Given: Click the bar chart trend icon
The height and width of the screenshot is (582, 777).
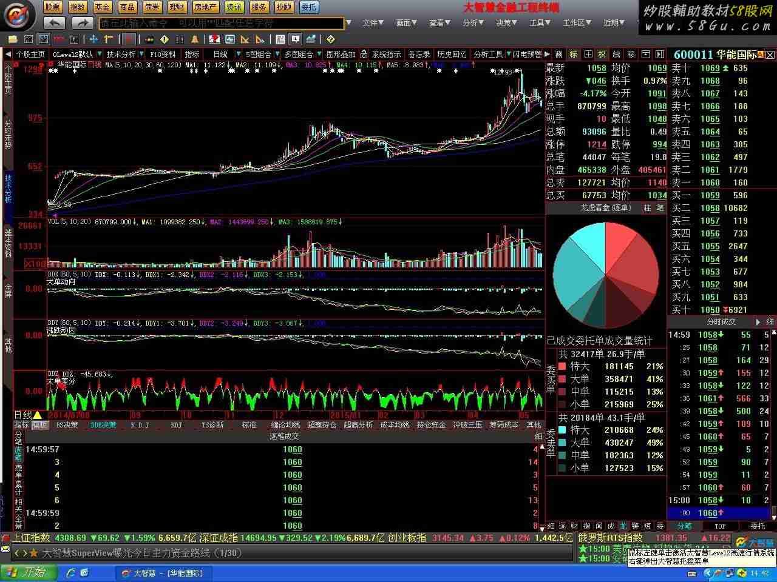Looking at the screenshot, I should click(311, 39).
